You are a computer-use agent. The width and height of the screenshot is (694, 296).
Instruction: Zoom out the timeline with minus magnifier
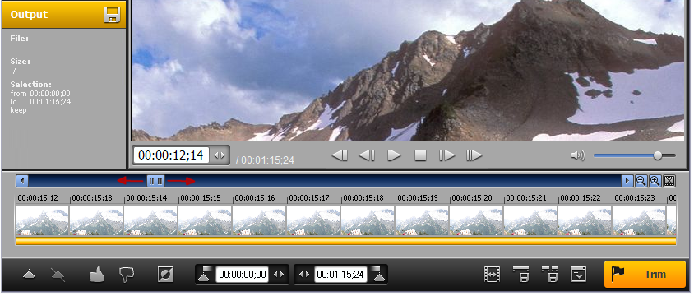[x=641, y=181]
